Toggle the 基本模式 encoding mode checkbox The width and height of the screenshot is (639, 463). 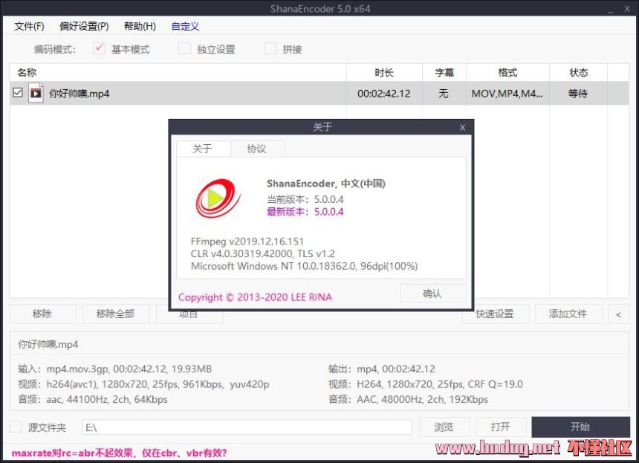(99, 48)
